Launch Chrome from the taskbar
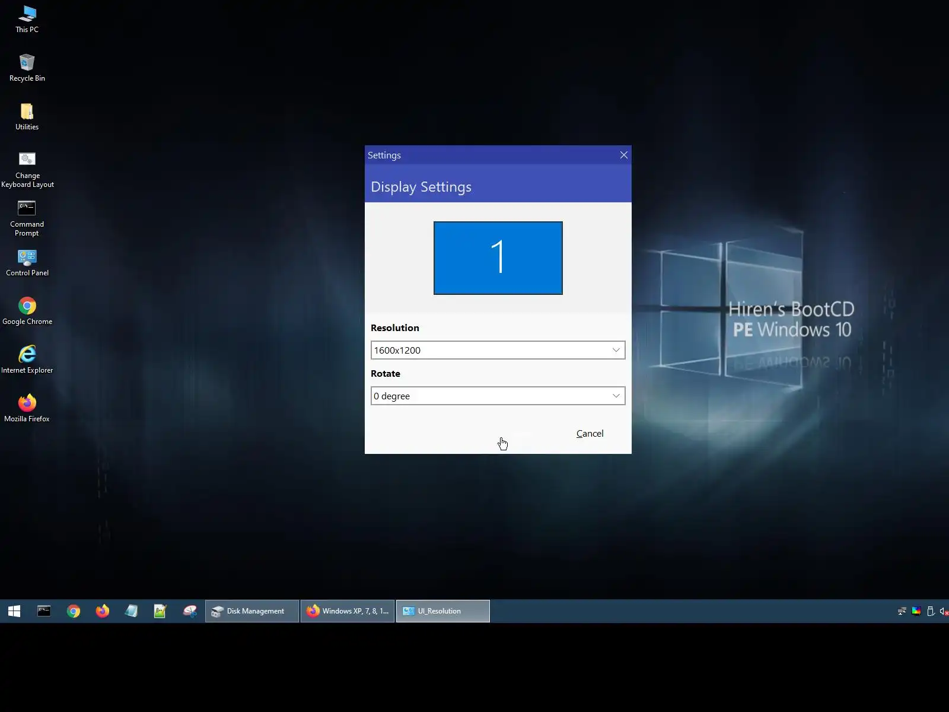 [x=74, y=611]
